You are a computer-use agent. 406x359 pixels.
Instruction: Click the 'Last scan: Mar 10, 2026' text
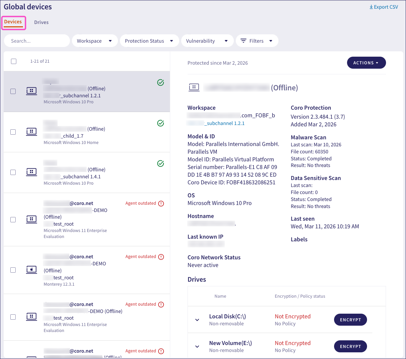tap(316, 145)
